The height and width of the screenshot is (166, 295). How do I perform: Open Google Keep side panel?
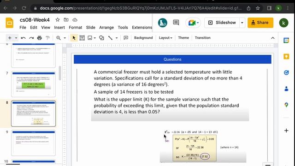286,56
